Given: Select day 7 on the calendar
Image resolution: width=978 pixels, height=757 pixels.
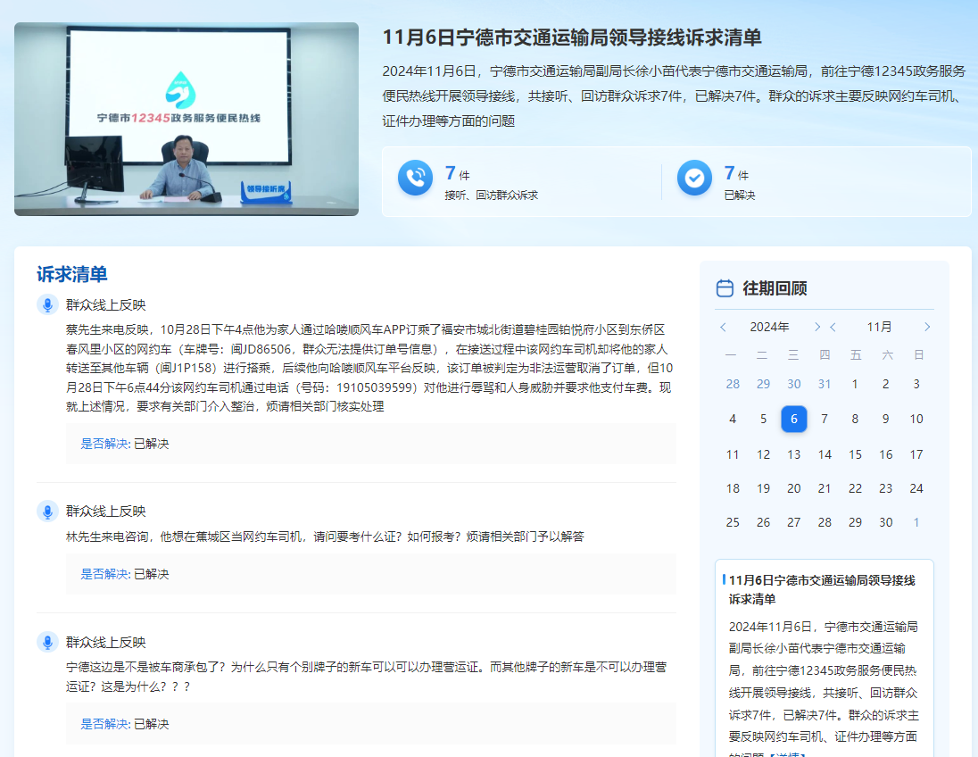Looking at the screenshot, I should 825,419.
